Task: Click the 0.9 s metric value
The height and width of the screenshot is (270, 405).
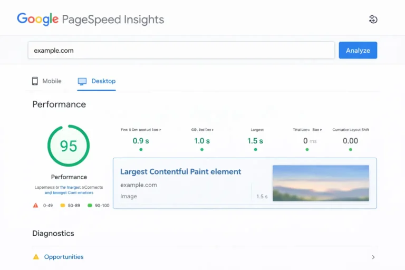Action: click(141, 141)
